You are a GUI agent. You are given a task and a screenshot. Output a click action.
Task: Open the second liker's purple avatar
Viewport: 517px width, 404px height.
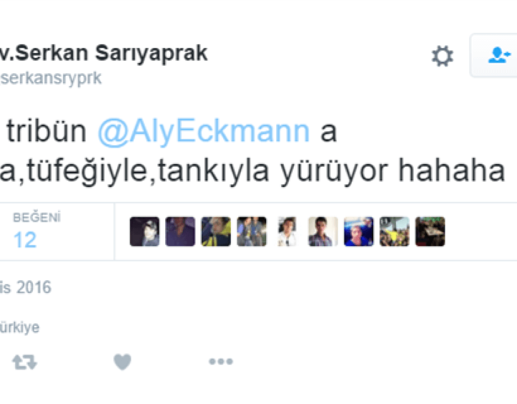coord(180,231)
